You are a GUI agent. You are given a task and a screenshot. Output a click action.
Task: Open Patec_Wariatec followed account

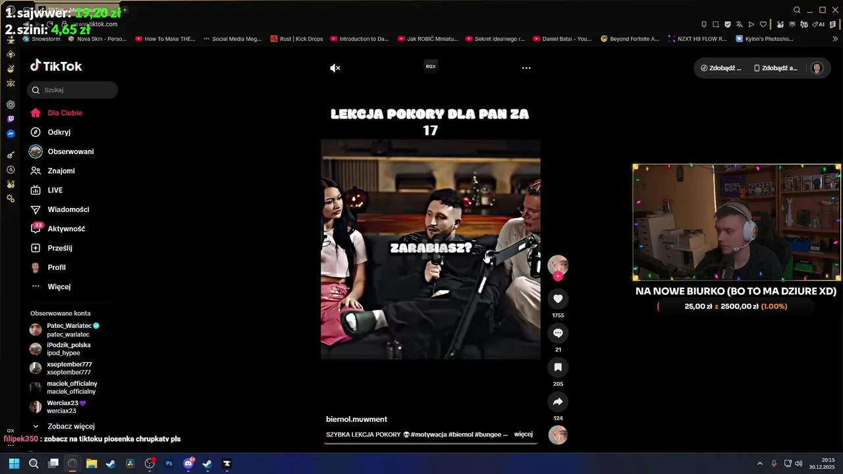coord(65,330)
